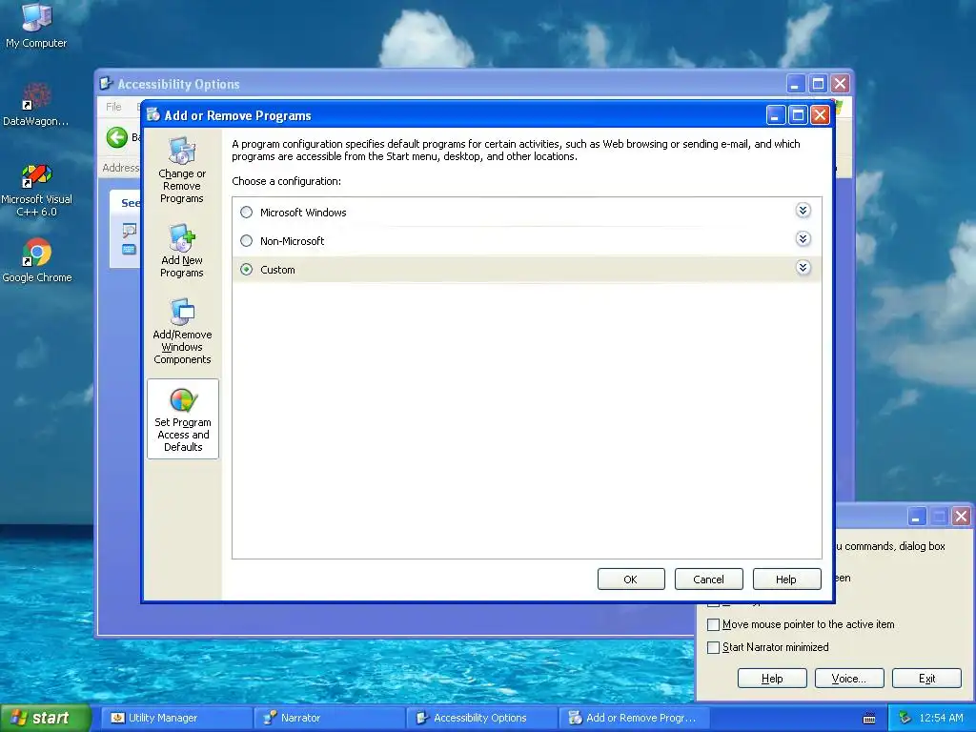Select Set Program Access and Defaults

click(x=183, y=419)
